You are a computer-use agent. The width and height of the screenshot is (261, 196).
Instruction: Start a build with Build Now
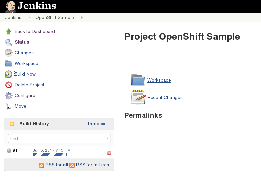tap(25, 74)
